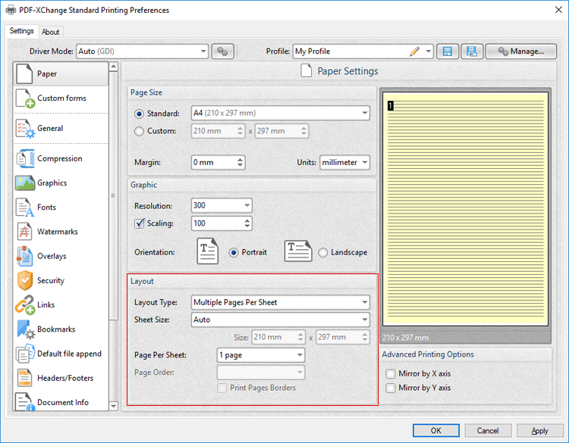Uncheck the Scaling checkbox

(x=139, y=223)
